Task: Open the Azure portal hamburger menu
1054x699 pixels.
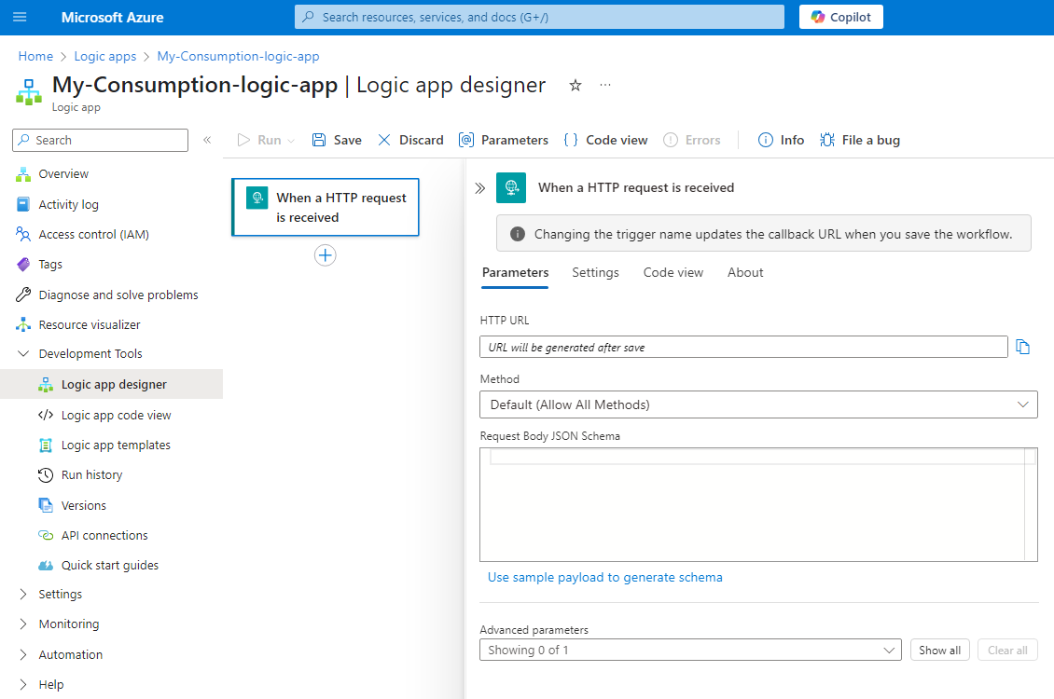Action: pyautogui.click(x=21, y=17)
